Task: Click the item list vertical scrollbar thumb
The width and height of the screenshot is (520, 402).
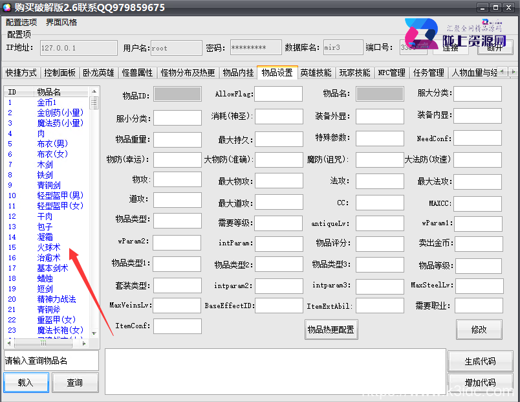Action: coord(94,102)
